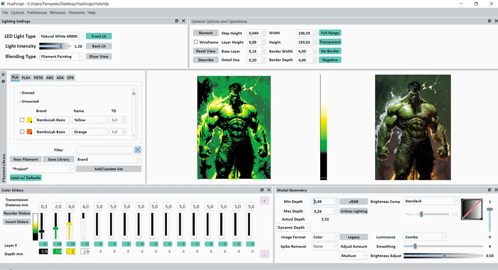Image resolution: width=498 pixels, height=270 pixels.
Task: Click the Invert Sliders button
Action: pos(17,221)
